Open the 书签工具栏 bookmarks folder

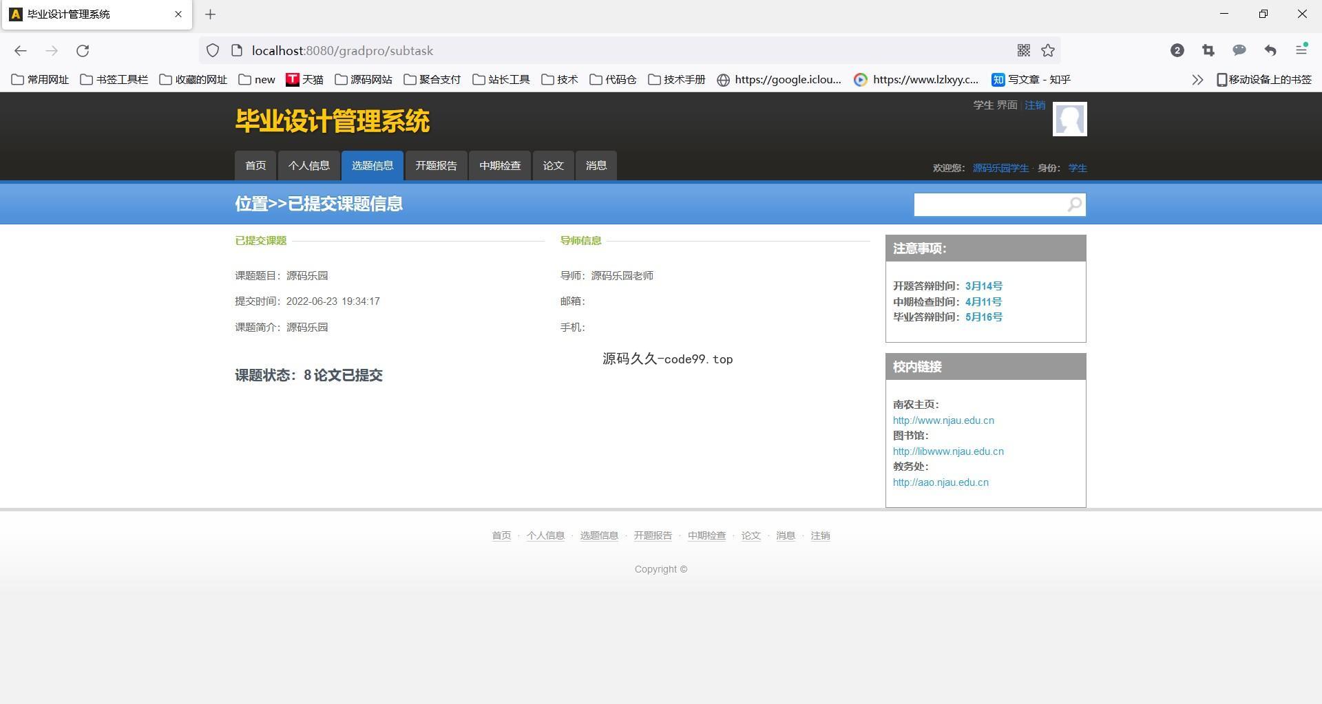click(114, 80)
